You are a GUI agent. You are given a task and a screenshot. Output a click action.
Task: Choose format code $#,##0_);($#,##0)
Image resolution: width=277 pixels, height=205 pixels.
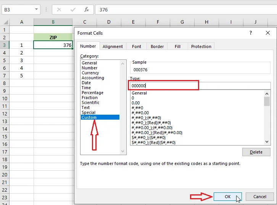tap(197, 138)
